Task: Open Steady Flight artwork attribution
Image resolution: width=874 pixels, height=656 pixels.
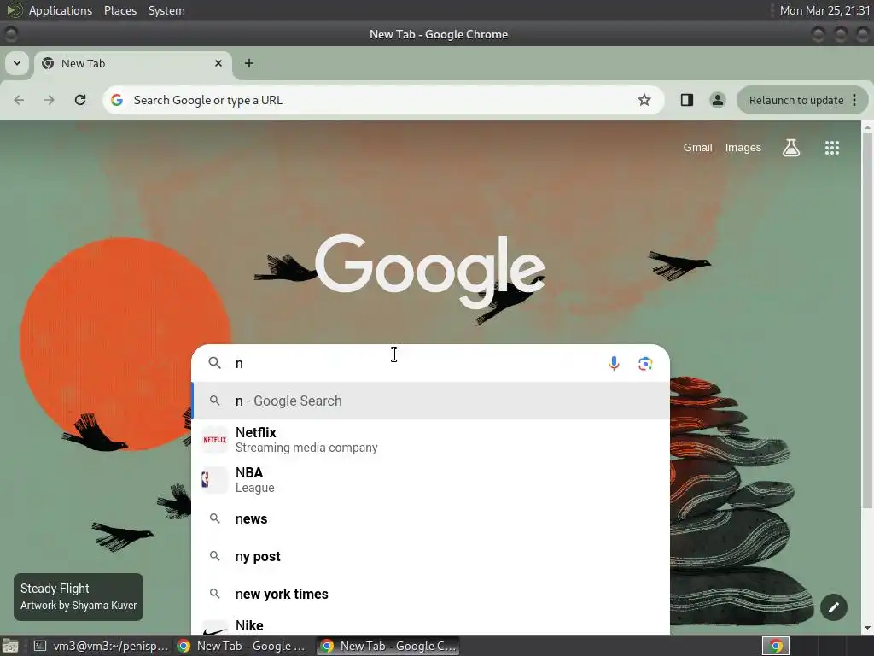Action: coord(79,597)
